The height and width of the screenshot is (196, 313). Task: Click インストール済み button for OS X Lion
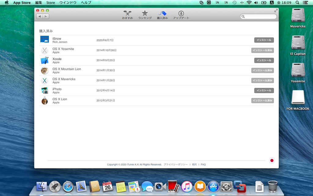(x=263, y=100)
